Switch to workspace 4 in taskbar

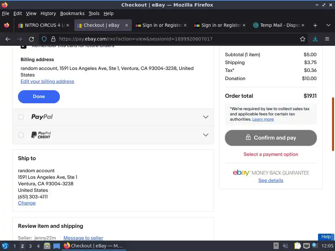[x=38, y=246]
